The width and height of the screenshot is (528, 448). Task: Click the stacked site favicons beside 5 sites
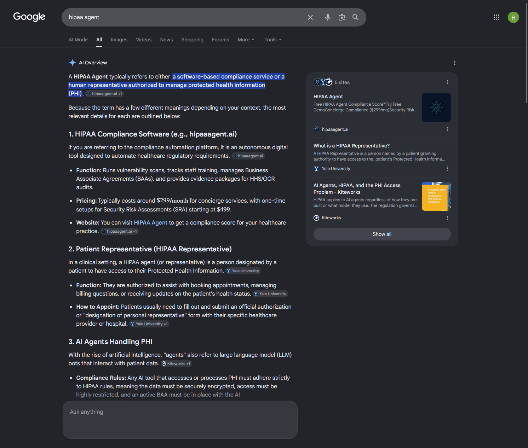(x=323, y=82)
